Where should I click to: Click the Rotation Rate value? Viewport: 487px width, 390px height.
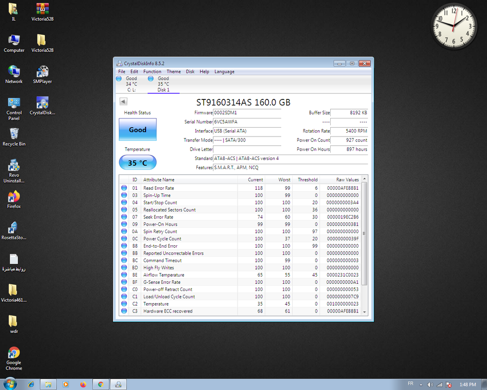(349, 131)
